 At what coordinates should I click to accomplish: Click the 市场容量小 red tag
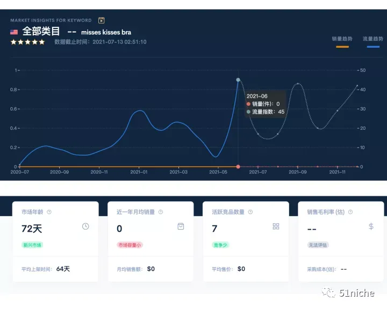coord(130,245)
